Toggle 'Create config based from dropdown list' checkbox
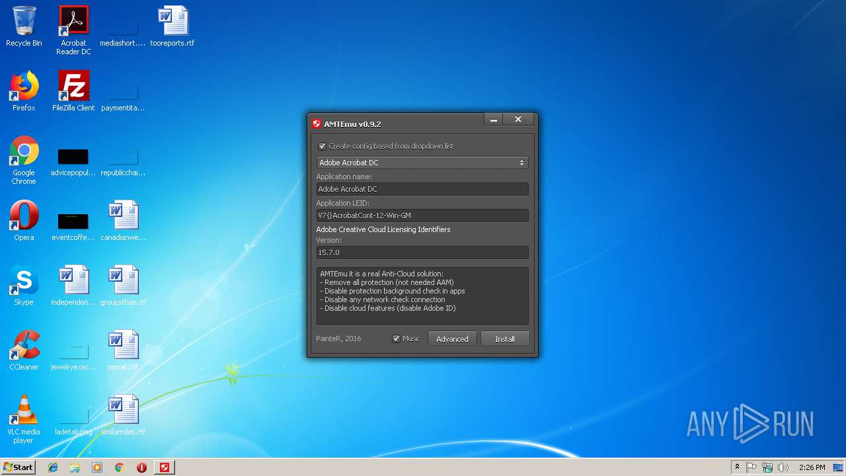This screenshot has height=476, width=846. tap(323, 146)
